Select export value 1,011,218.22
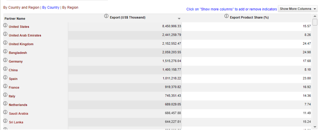This screenshot has width=320, height=130. pos(172,78)
